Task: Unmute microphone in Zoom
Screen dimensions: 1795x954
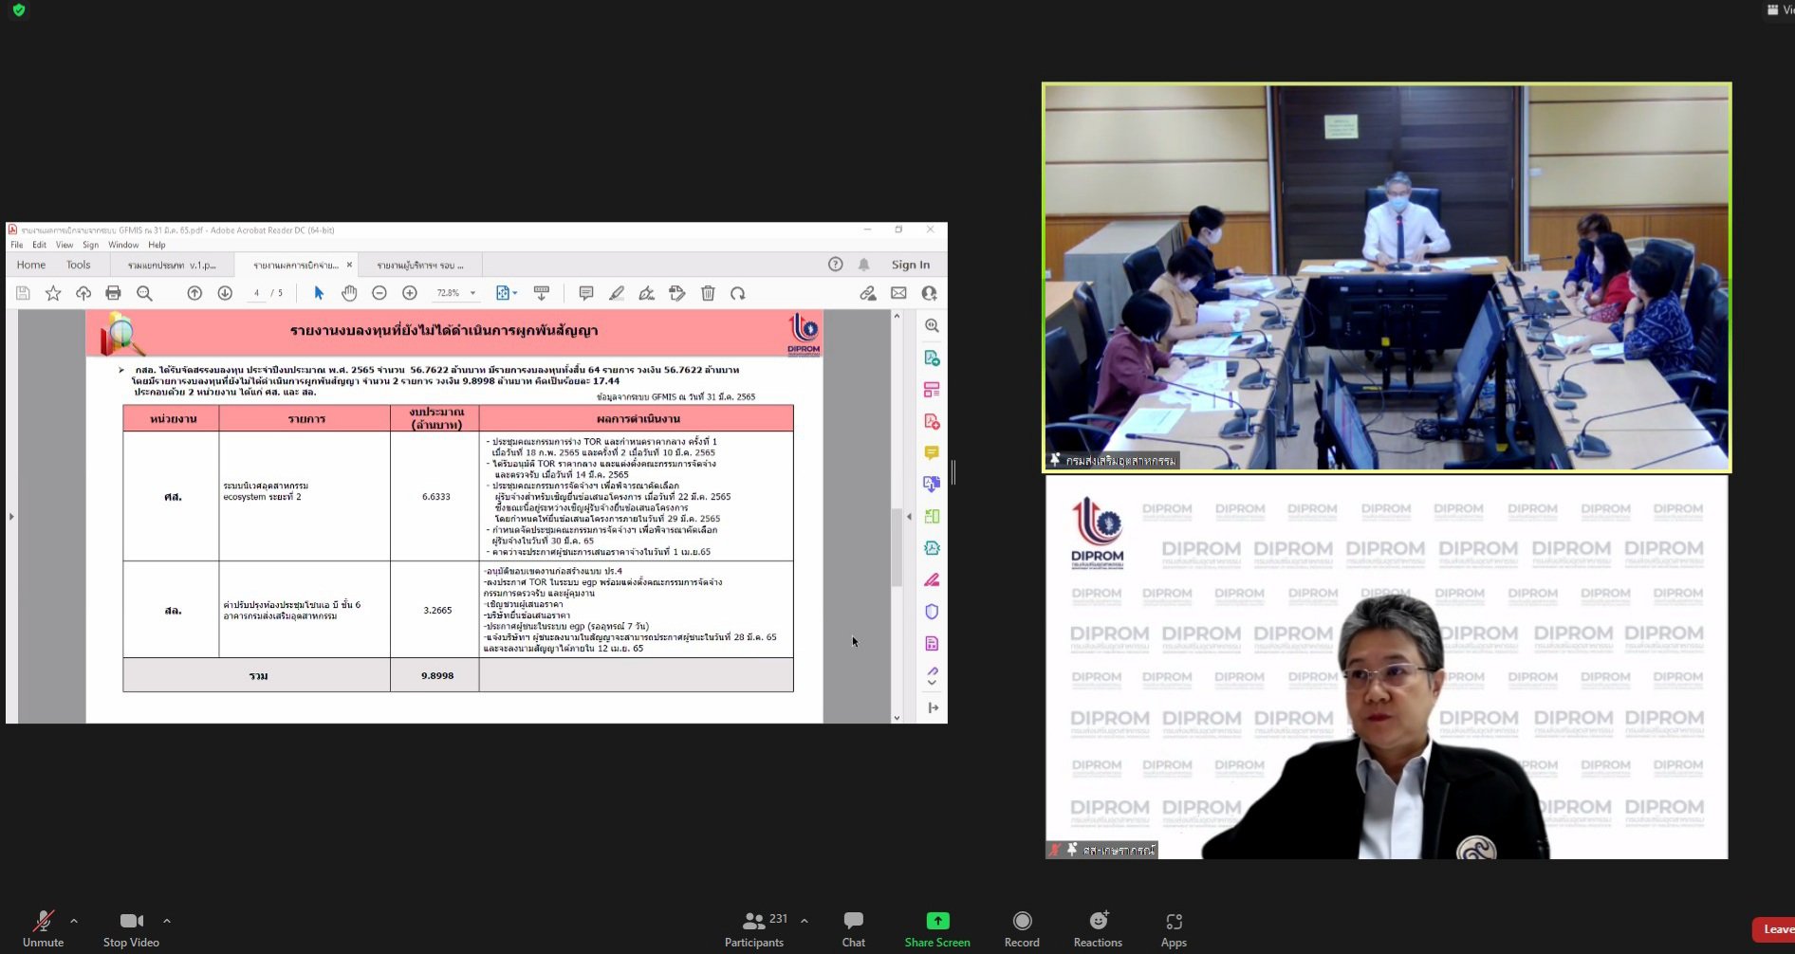Action: (43, 928)
